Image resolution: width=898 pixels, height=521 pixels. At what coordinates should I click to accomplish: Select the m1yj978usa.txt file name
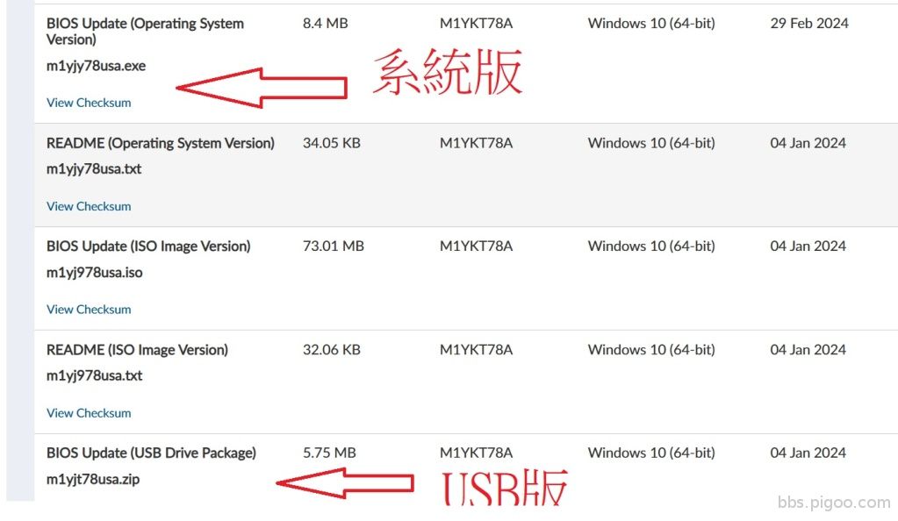pyautogui.click(x=95, y=376)
